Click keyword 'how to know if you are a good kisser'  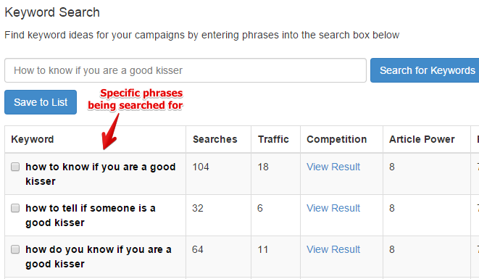tap(101, 174)
